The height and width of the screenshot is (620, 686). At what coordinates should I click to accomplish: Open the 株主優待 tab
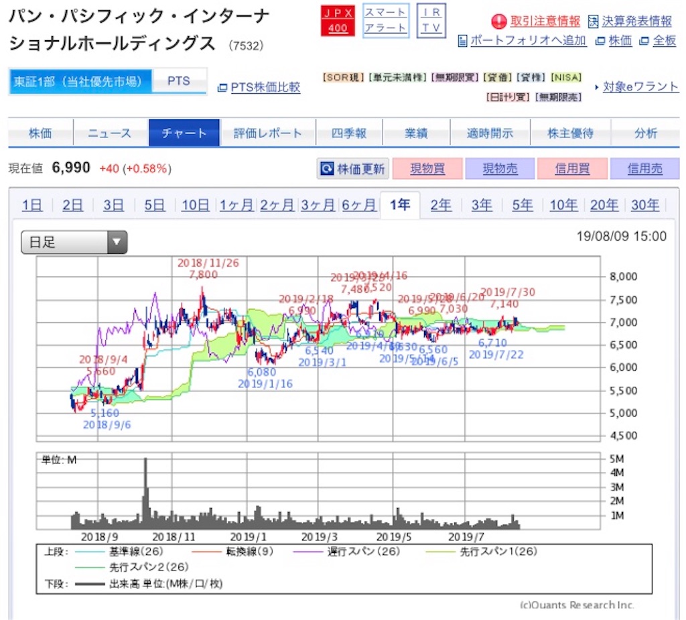point(571,133)
